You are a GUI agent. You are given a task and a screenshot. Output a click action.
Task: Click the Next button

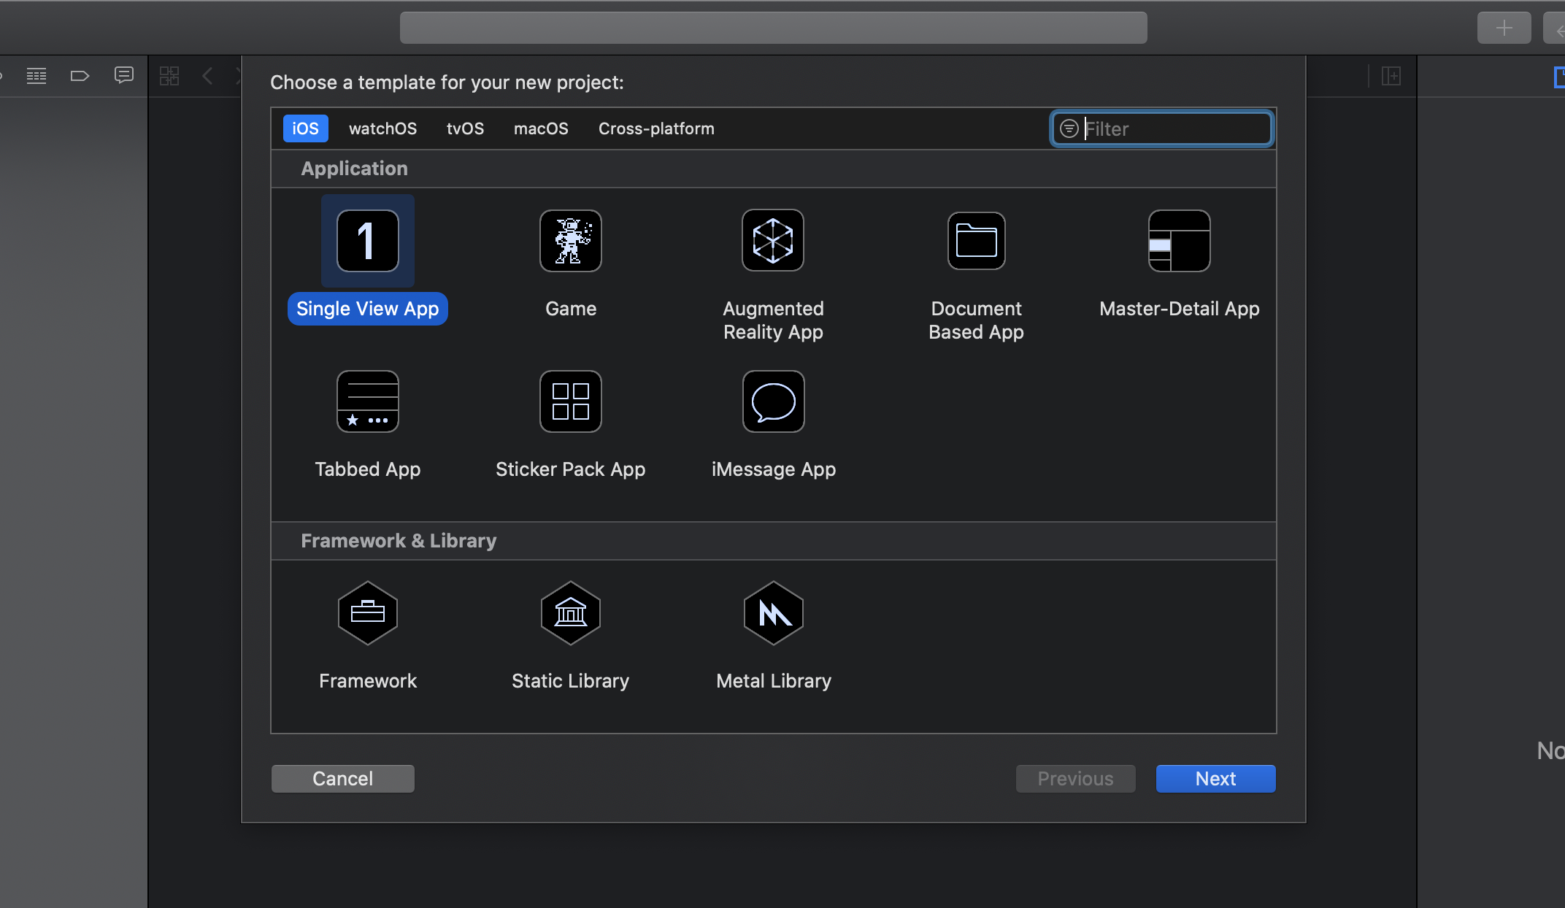(x=1215, y=779)
